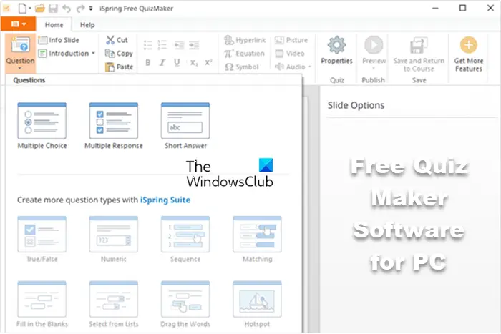Click the Paste clipboard button
The height and width of the screenshot is (334, 501).
coord(119,67)
